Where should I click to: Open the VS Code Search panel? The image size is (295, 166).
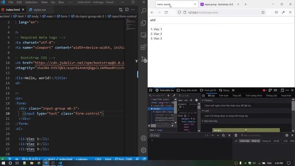[x=143, y=11]
